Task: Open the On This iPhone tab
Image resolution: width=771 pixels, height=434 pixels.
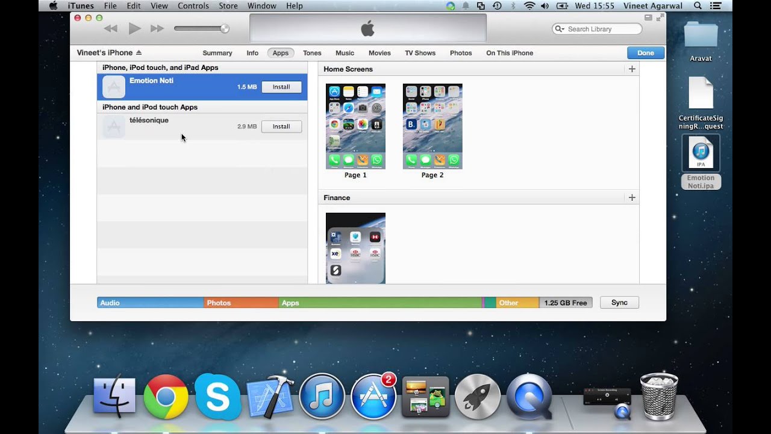Action: click(x=510, y=53)
